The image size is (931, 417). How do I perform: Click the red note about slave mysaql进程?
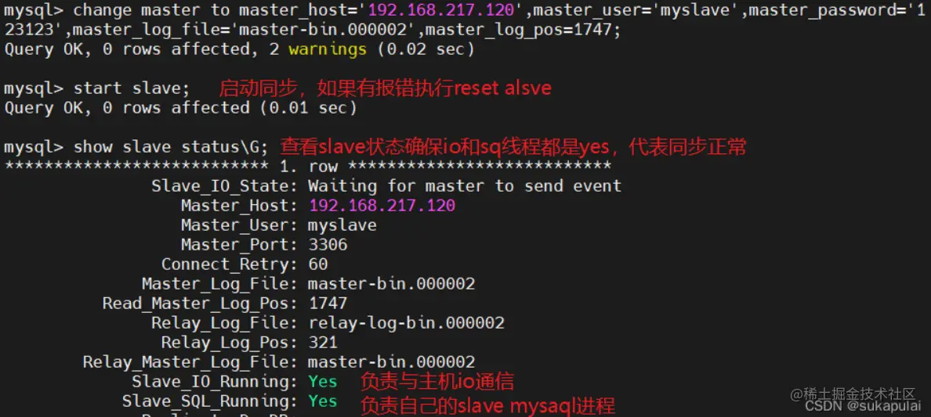pos(487,406)
